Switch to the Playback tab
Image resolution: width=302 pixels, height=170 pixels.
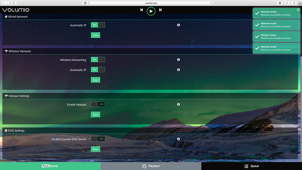151,166
